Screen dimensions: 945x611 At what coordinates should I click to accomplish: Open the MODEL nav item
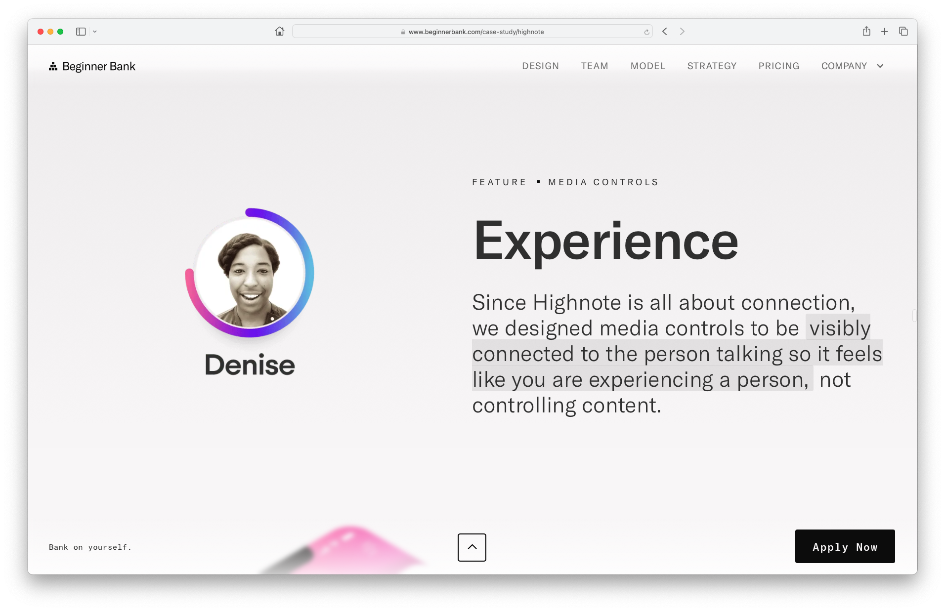coord(648,66)
